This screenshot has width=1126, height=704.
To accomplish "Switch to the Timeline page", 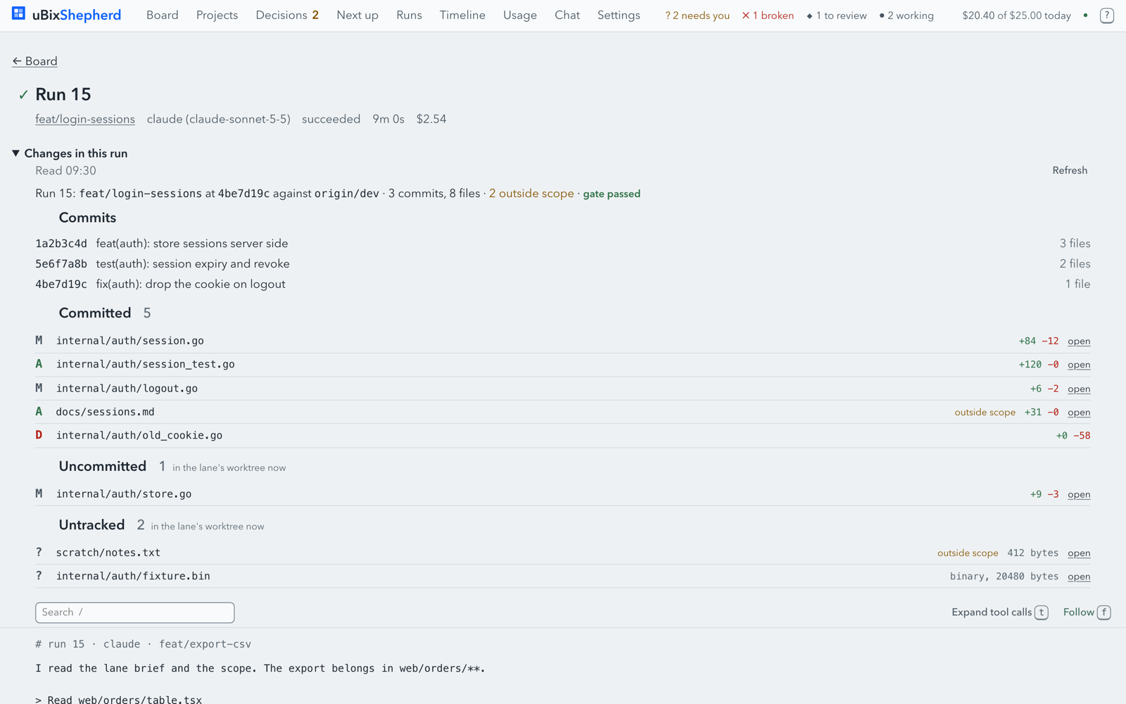I will 462,15.
